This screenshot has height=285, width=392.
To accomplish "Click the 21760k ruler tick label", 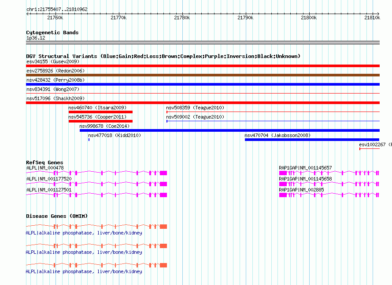I will [55, 18].
